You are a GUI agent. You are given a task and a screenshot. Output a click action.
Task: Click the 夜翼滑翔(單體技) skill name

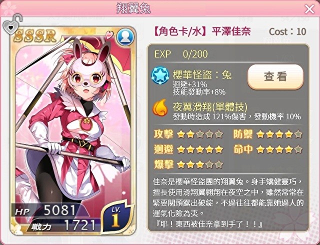click(210, 106)
